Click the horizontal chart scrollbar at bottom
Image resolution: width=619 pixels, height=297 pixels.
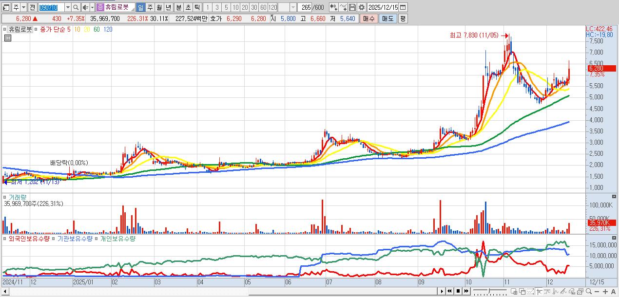(x=343, y=291)
